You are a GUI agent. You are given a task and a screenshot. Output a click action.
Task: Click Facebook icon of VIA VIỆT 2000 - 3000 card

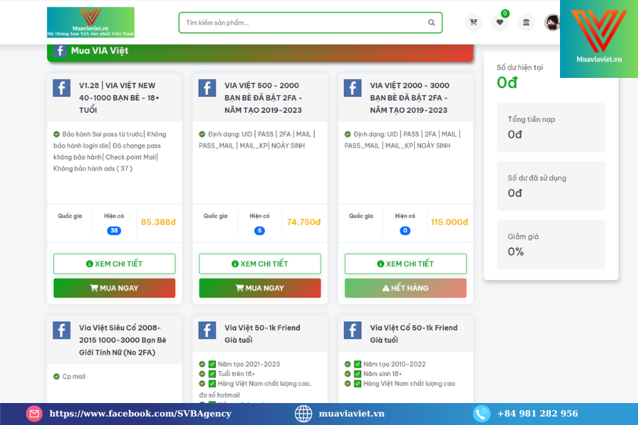(352, 88)
